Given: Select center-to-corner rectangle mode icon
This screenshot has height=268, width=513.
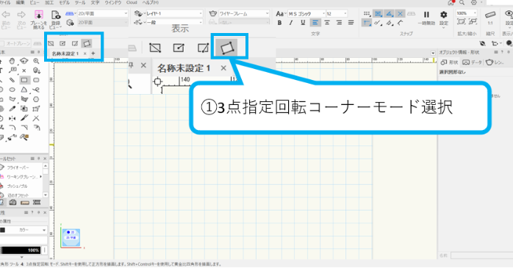Looking at the screenshot, I should pos(62,43).
